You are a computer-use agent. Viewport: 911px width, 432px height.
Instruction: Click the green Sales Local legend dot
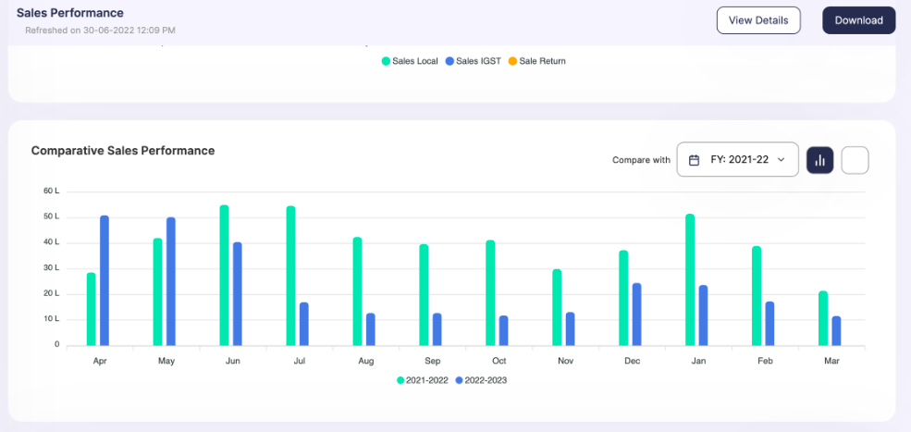coord(385,61)
